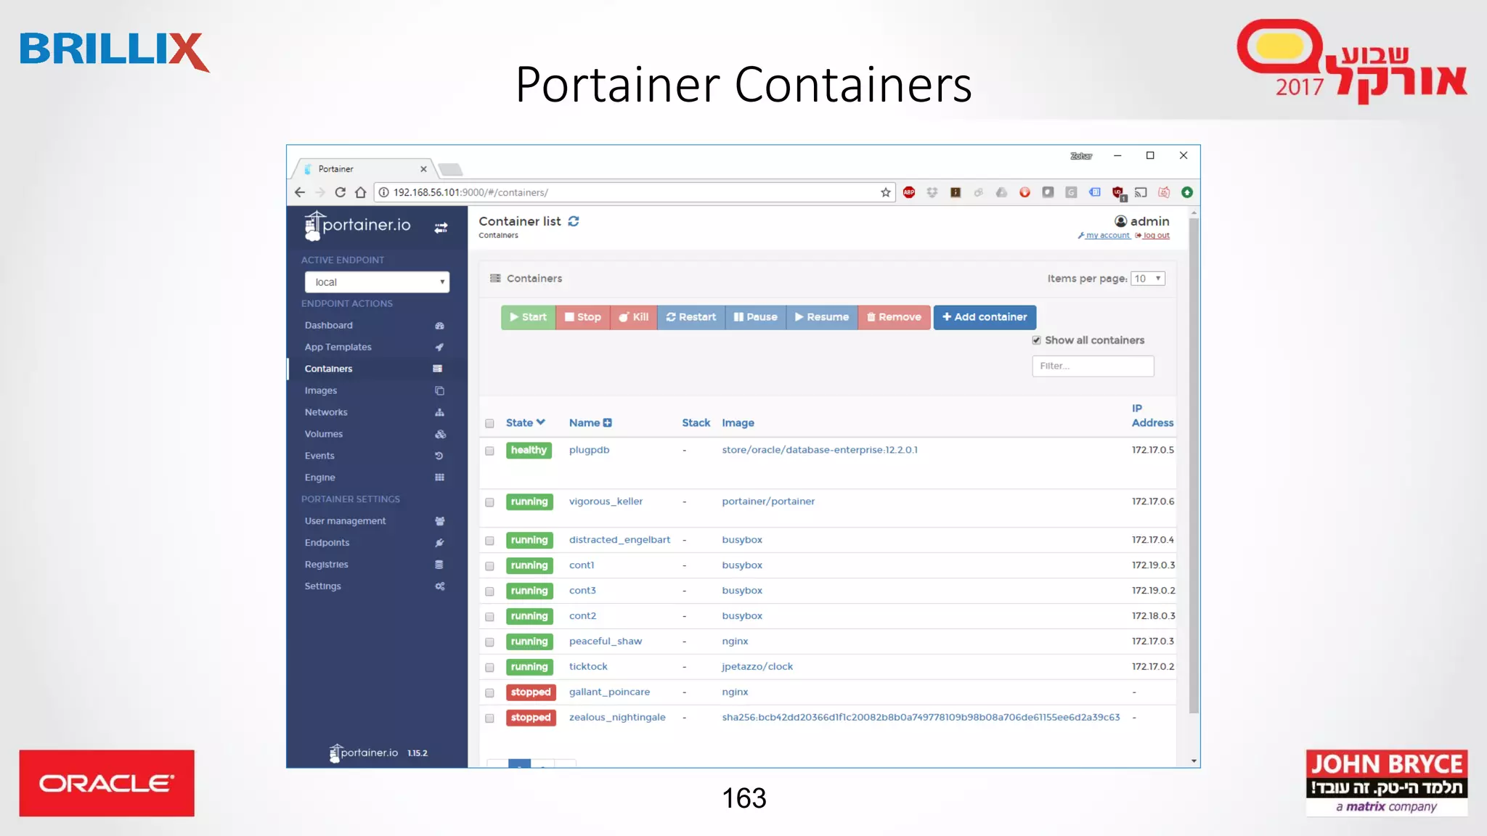Check the peaceful_shaw container checkbox
The image size is (1487, 836).
point(489,643)
